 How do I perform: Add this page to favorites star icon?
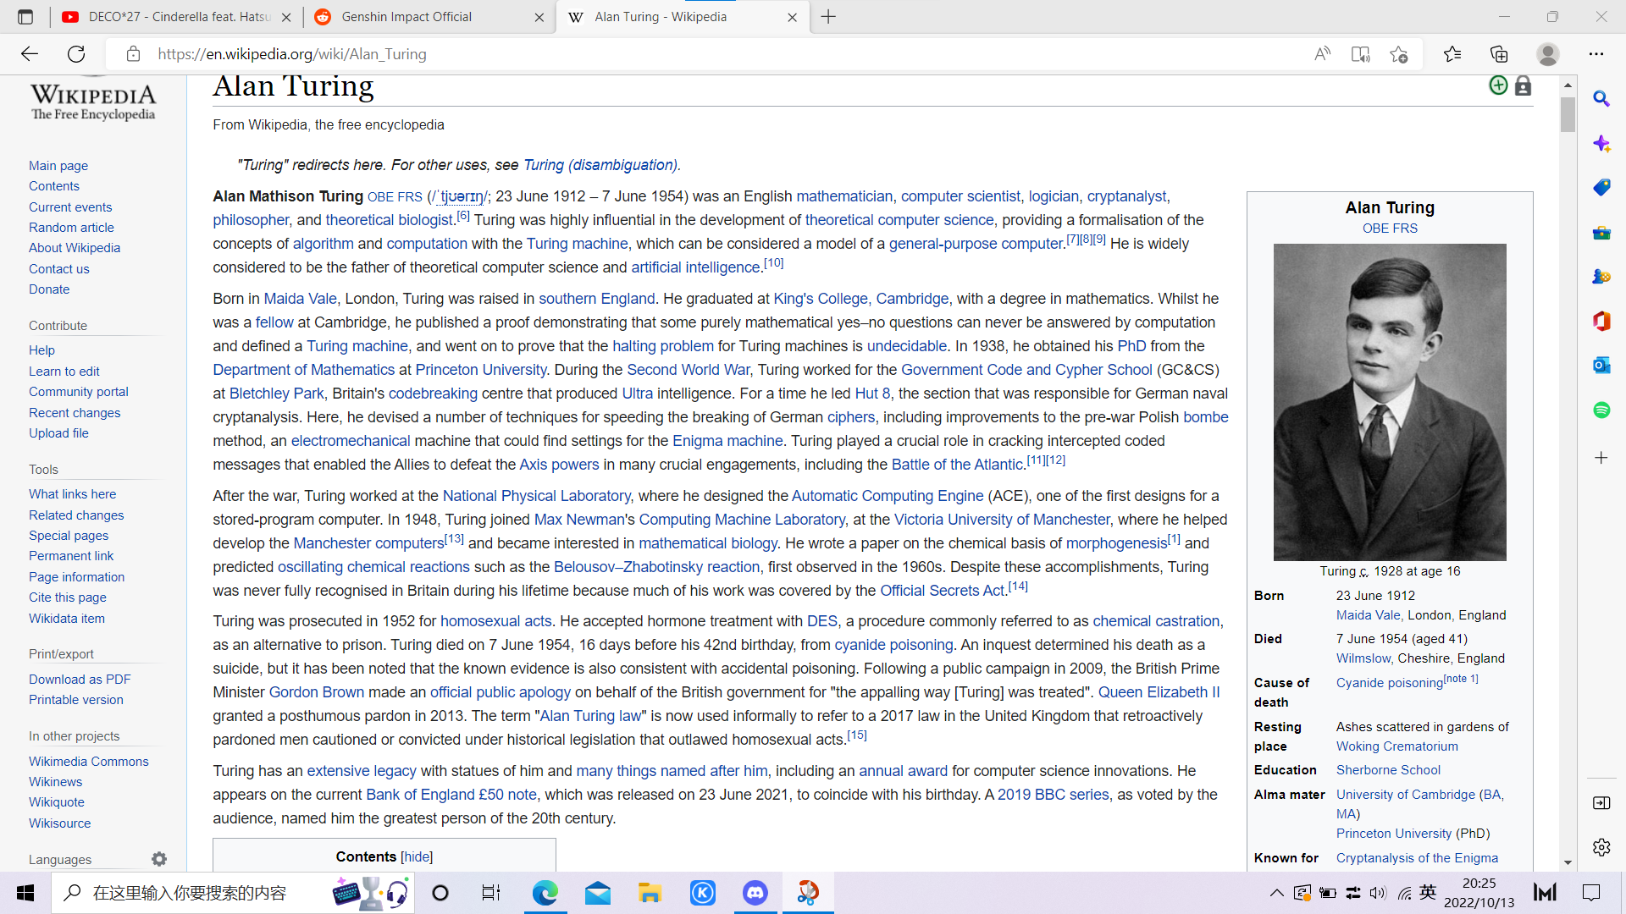(x=1398, y=54)
